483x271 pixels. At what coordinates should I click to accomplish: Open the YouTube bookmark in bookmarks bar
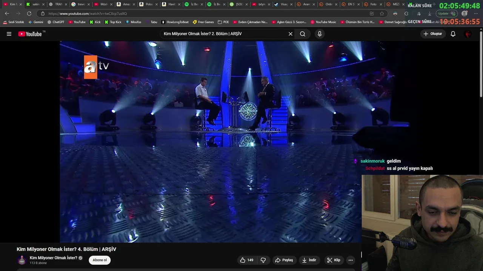click(77, 22)
